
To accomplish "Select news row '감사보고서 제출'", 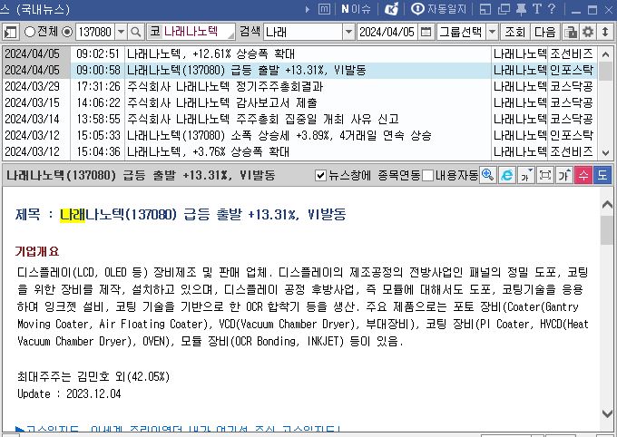I will 299,103.
